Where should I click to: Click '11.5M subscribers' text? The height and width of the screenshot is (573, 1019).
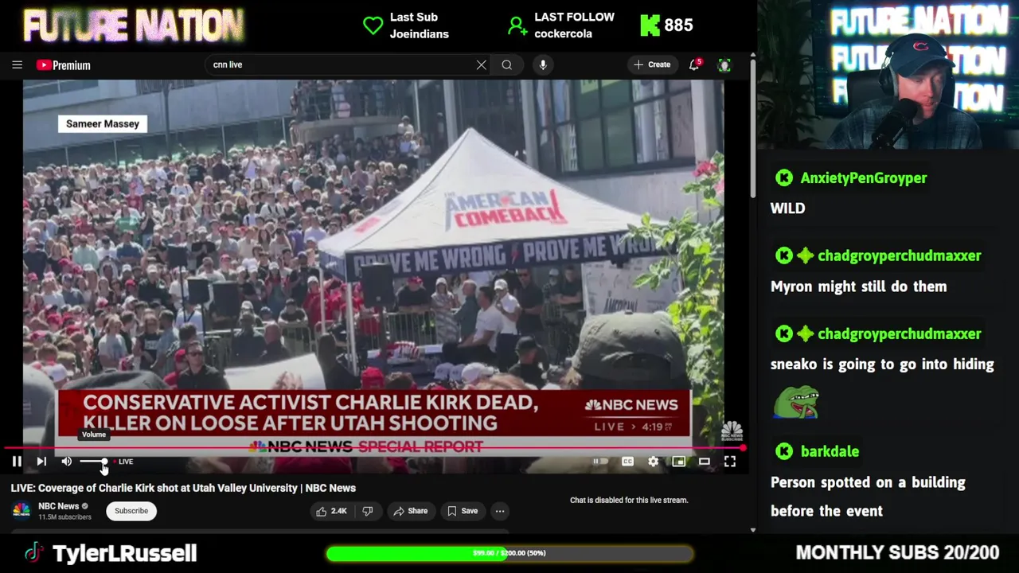pyautogui.click(x=64, y=517)
